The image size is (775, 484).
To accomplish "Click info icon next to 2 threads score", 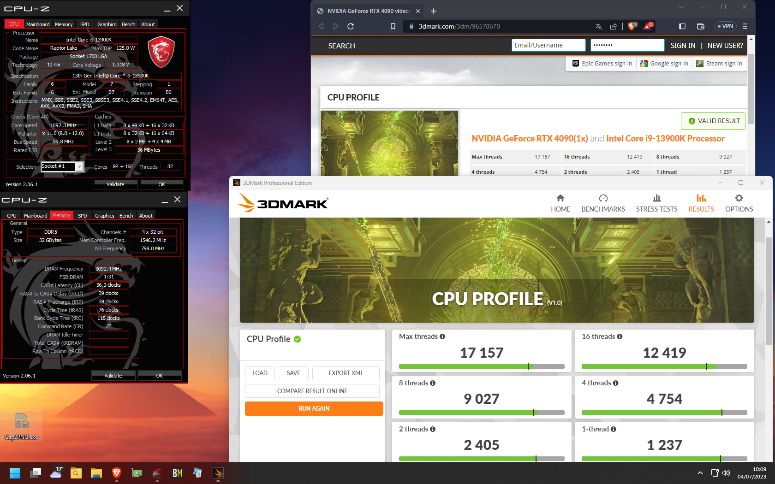I will 433,429.
